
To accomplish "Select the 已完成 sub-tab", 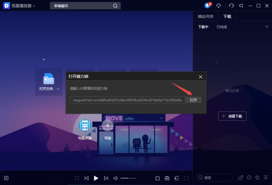I will 222,27.
